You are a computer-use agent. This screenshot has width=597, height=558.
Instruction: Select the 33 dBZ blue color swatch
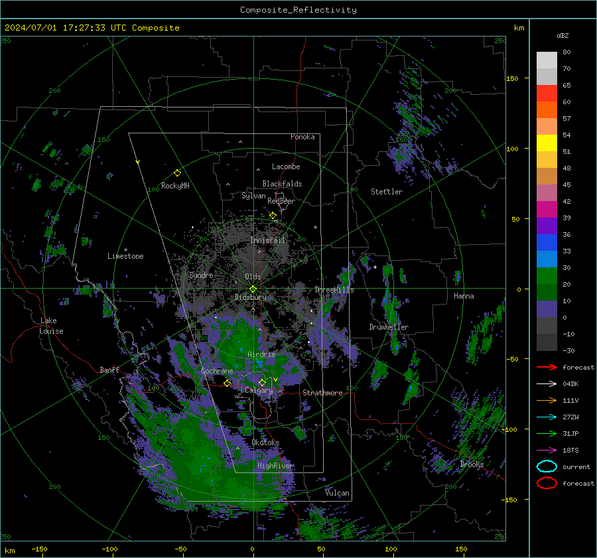tap(547, 259)
